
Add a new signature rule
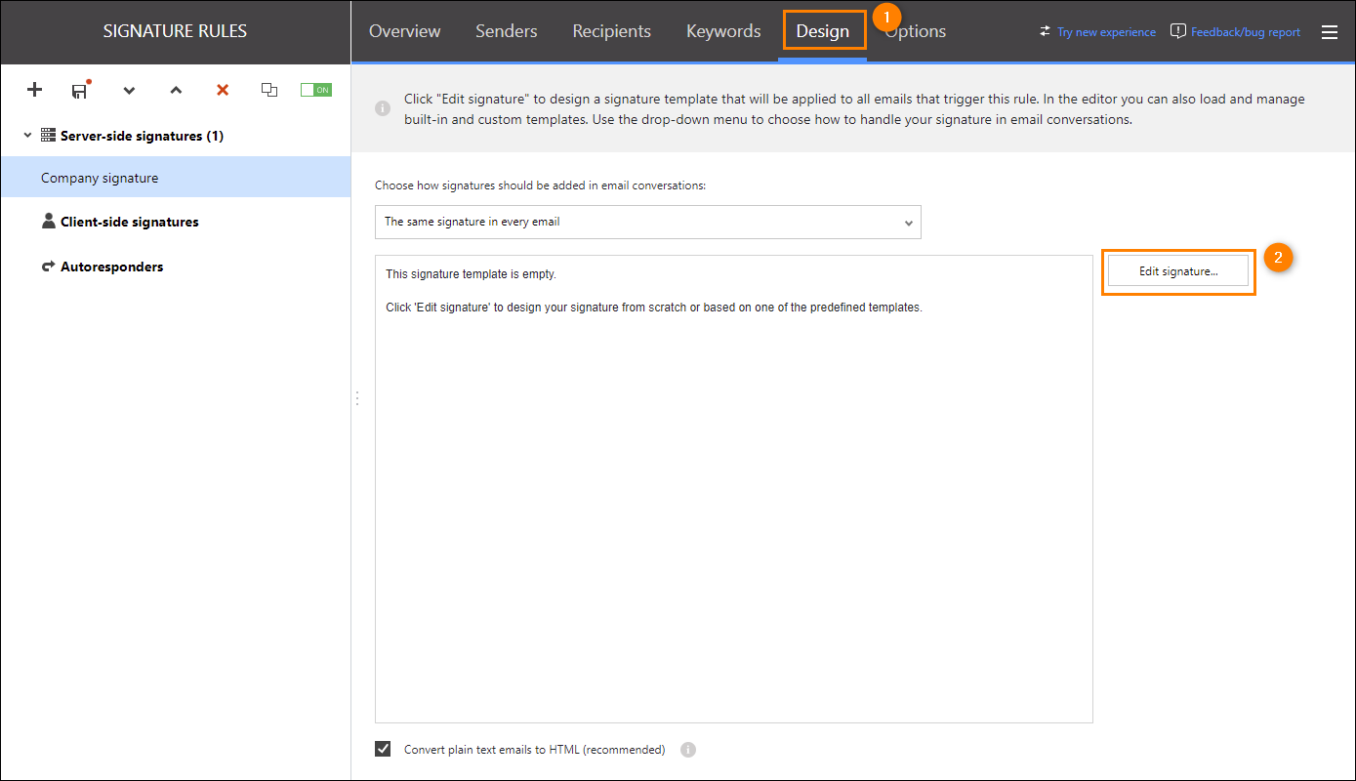pyautogui.click(x=34, y=90)
